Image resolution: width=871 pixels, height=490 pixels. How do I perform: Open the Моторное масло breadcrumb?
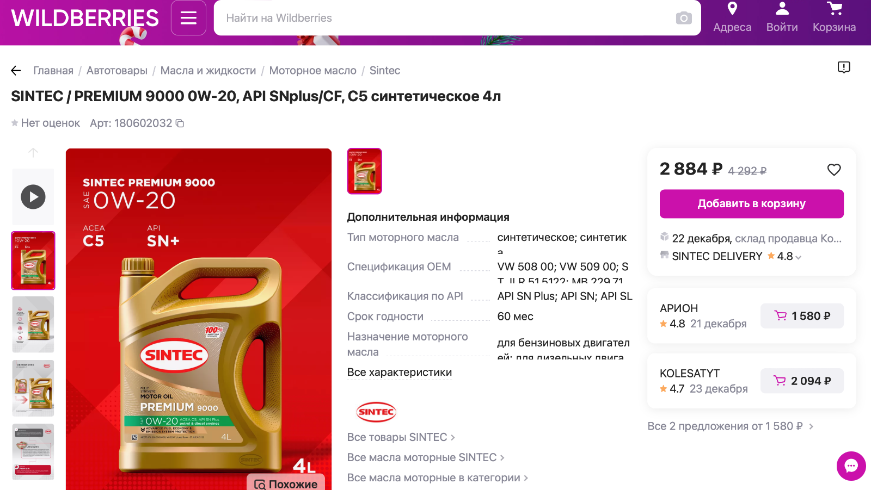pyautogui.click(x=312, y=71)
